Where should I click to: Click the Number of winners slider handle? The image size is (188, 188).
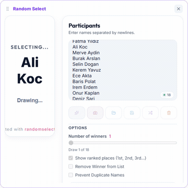pyautogui.click(x=71, y=143)
